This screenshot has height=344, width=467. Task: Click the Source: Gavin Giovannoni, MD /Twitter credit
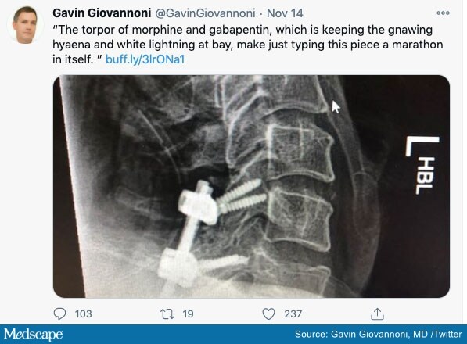(x=379, y=334)
